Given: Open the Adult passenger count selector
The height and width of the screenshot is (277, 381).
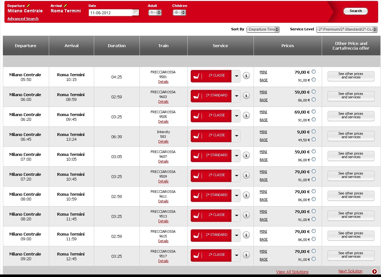Looking at the screenshot, I should click(x=155, y=13).
